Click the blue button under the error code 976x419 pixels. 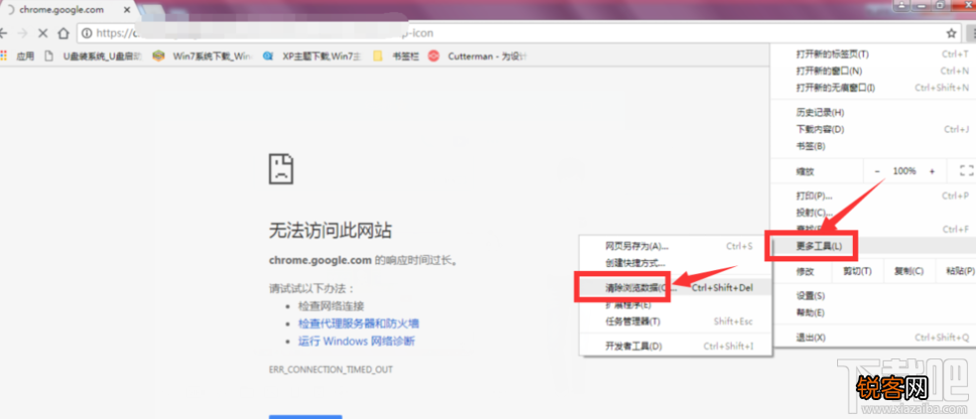(306, 416)
